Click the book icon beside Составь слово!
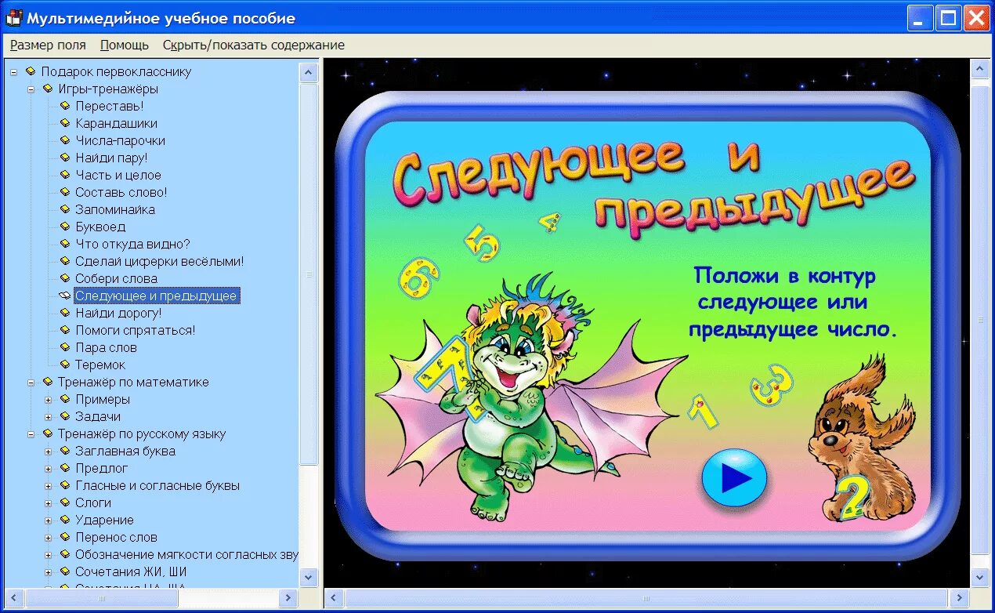 click(65, 192)
